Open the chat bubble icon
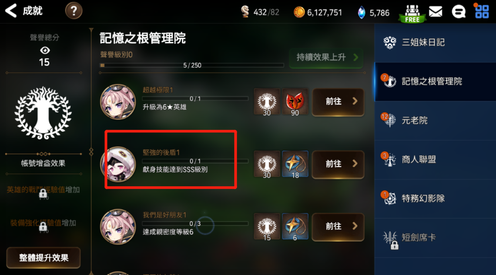The height and width of the screenshot is (275, 496). 458,12
